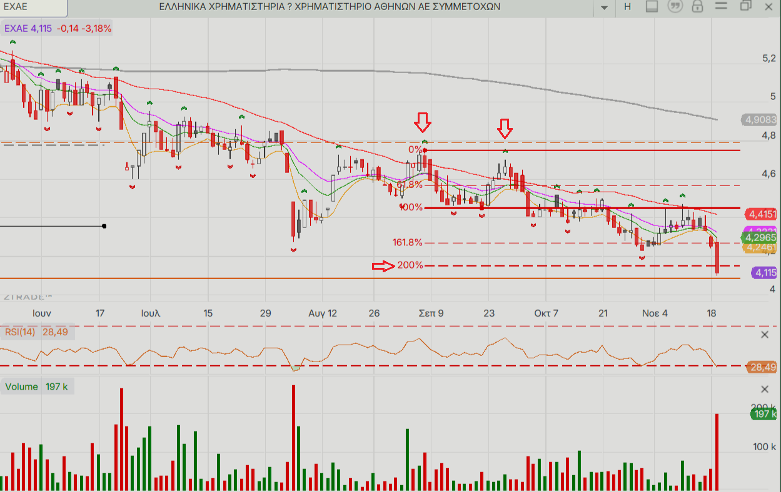Select the Fibonacci 200% level label
This screenshot has width=781, height=492.
[410, 265]
